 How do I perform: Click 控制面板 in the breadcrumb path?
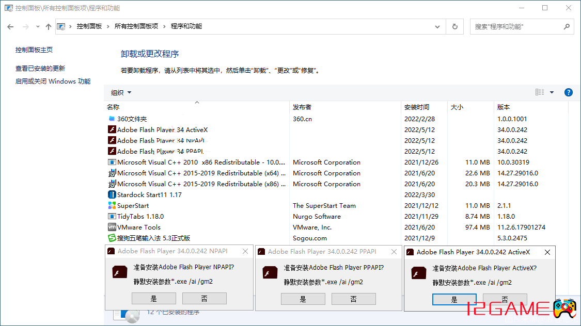(89, 26)
